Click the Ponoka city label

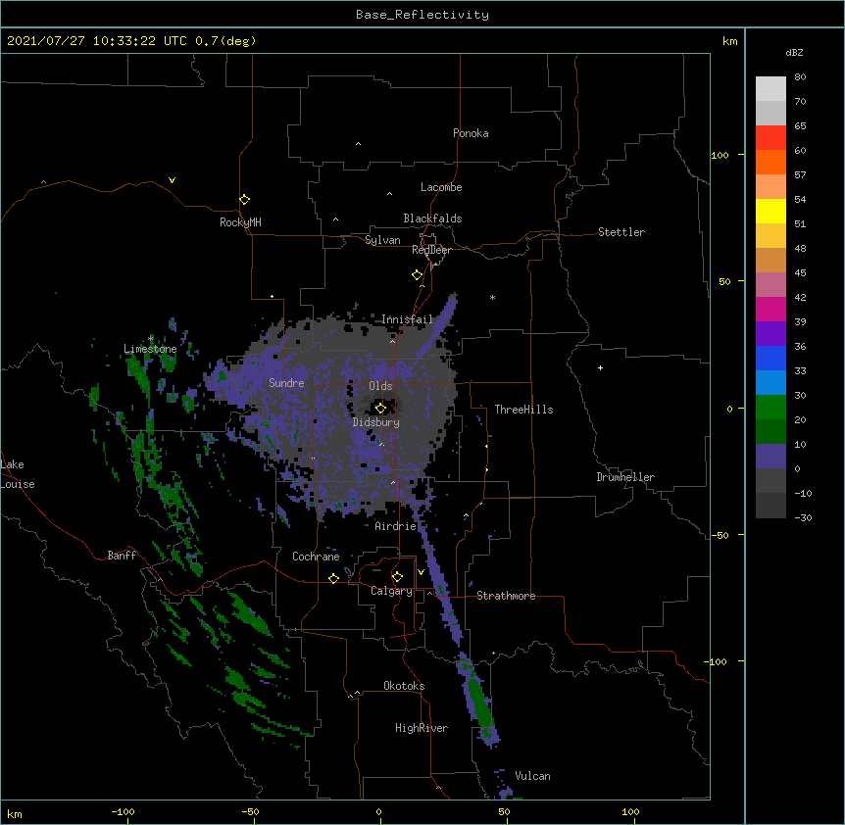pyautogui.click(x=471, y=133)
